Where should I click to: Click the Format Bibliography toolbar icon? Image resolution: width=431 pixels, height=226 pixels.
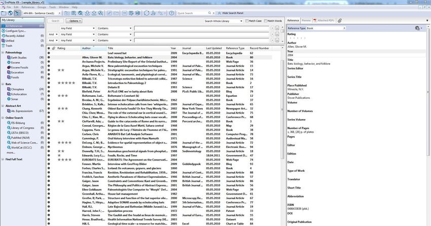(131, 13)
